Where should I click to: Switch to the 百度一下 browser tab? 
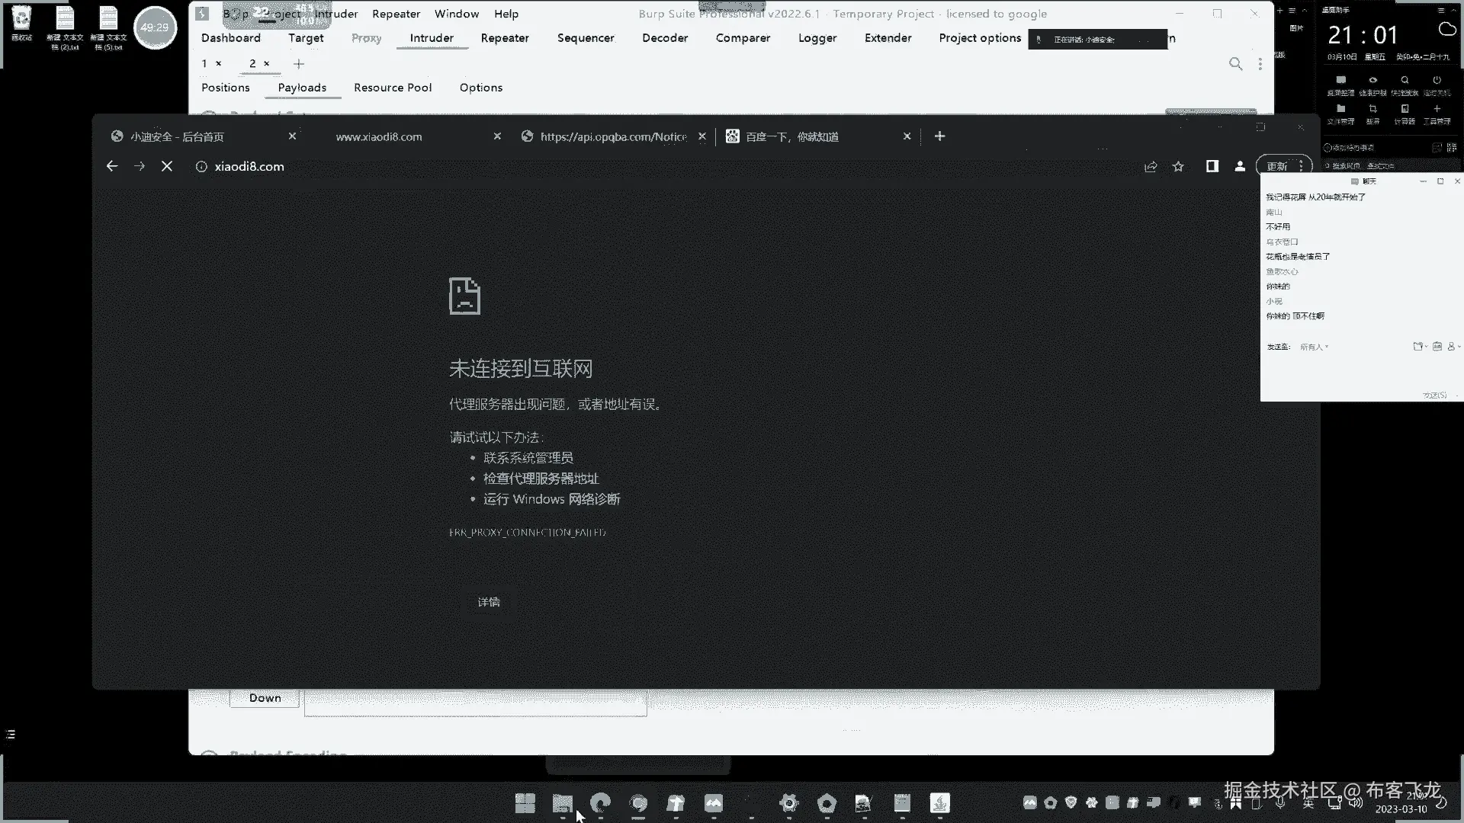pyautogui.click(x=793, y=136)
